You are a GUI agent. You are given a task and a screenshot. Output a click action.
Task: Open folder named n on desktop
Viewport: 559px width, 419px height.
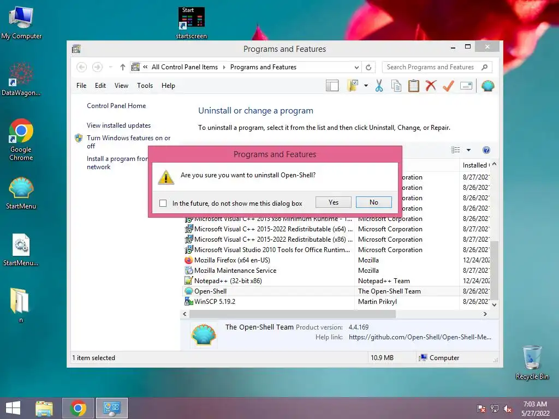[20, 304]
